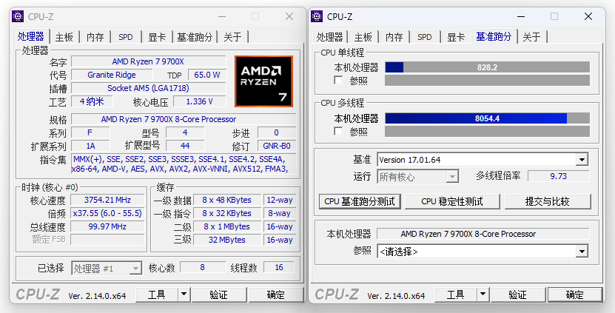Open the 工具 dropdown arrow in right window
This screenshot has height=313, width=615.
(x=483, y=295)
